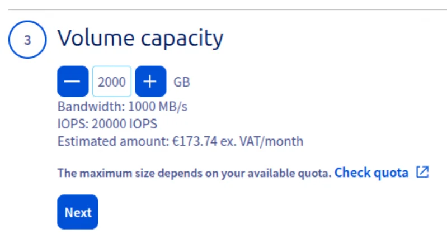
Task: Click 'The maximum size depends' note start
Action: click(x=112, y=173)
